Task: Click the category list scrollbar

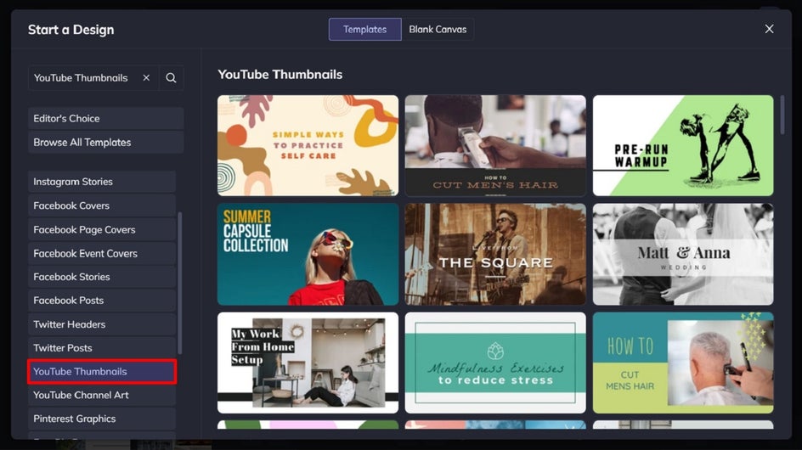Action: (x=179, y=282)
